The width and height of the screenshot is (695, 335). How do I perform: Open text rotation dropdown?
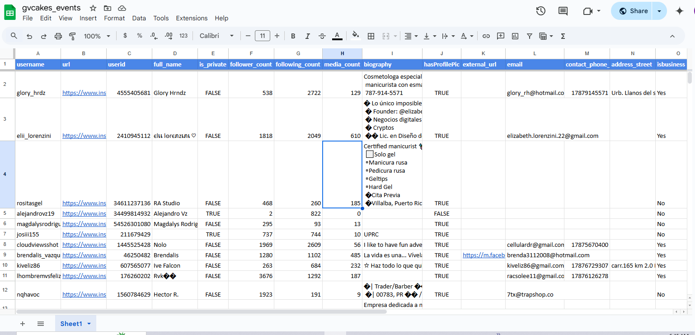point(467,36)
